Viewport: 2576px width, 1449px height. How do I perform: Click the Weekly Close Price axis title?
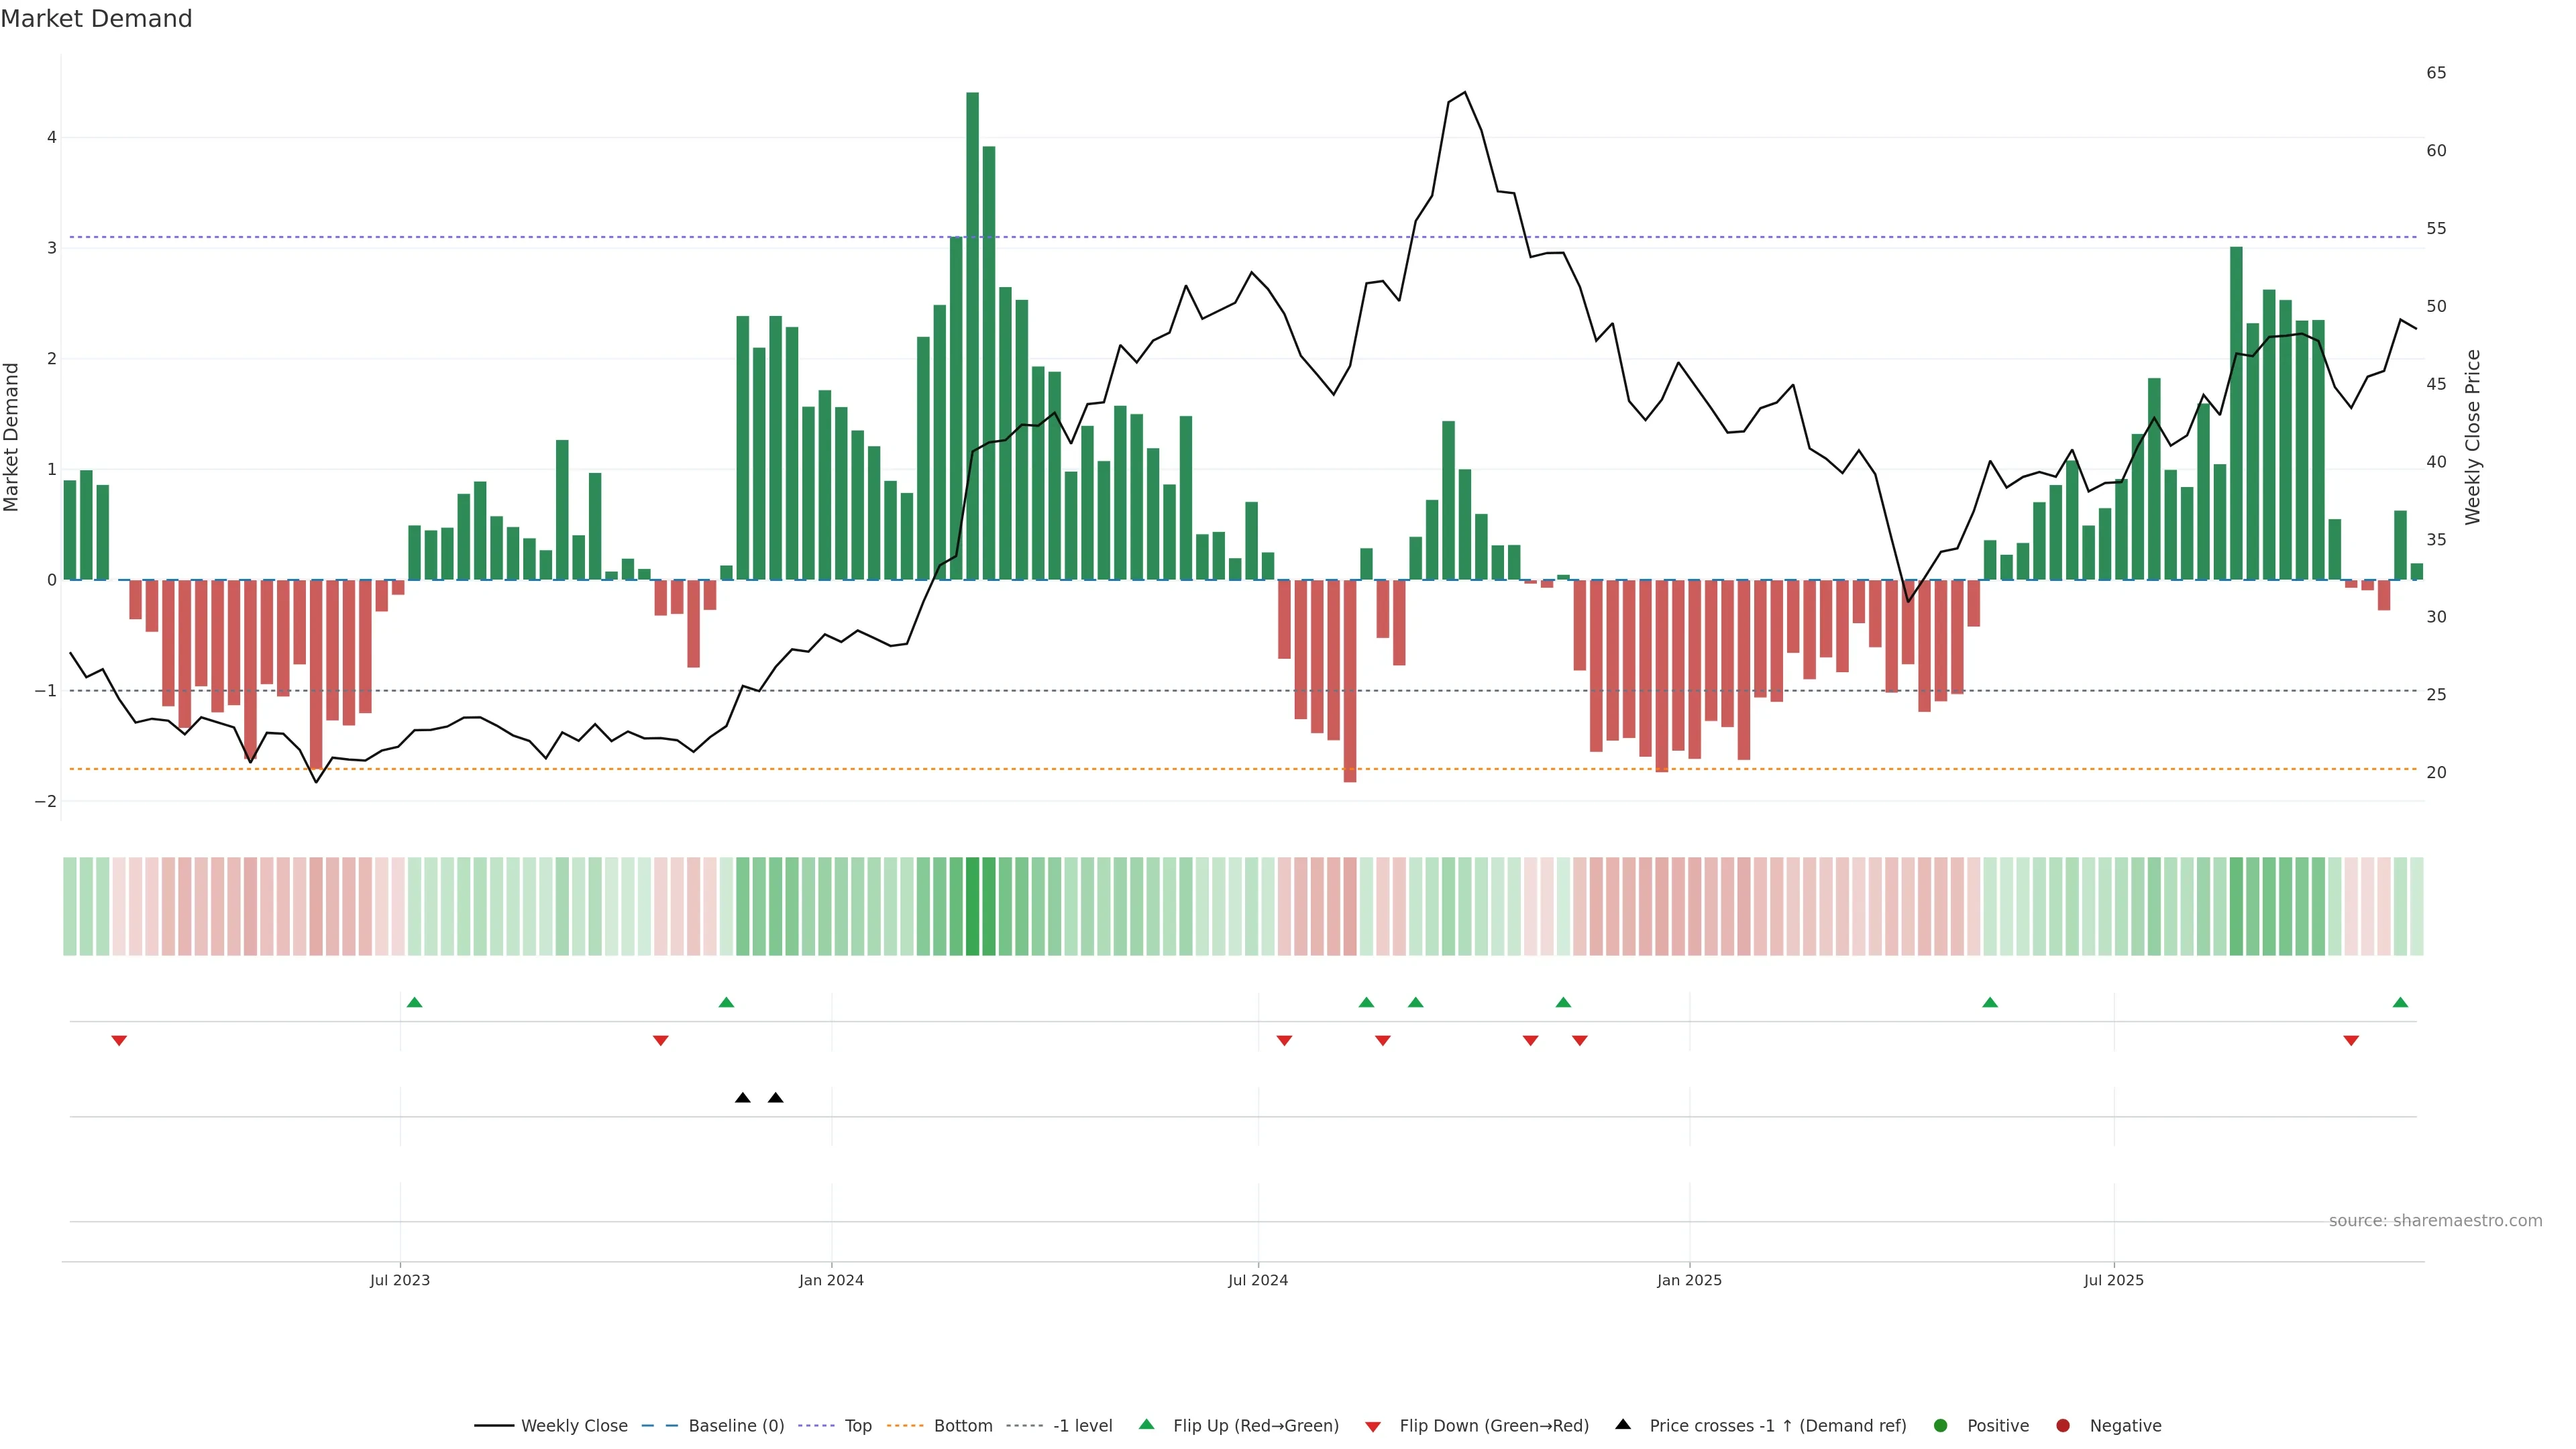click(x=2472, y=437)
